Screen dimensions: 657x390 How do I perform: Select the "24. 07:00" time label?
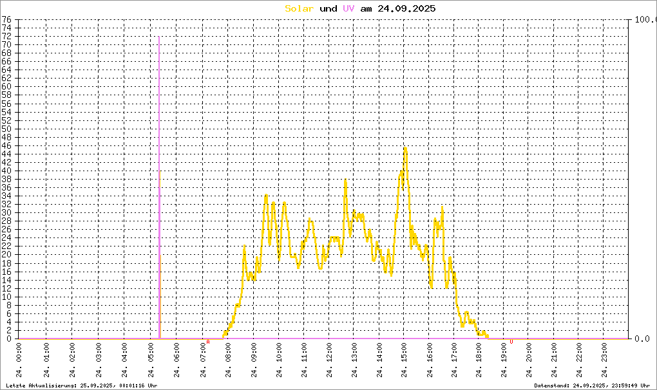pyautogui.click(x=203, y=360)
